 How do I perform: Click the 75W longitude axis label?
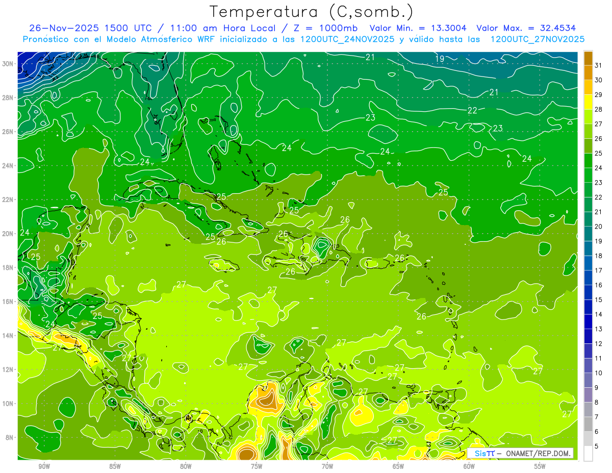(257, 467)
